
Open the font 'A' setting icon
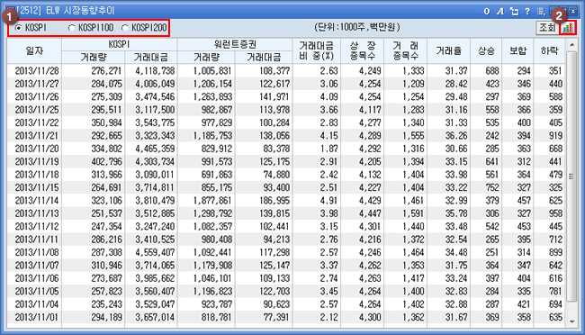499,11
